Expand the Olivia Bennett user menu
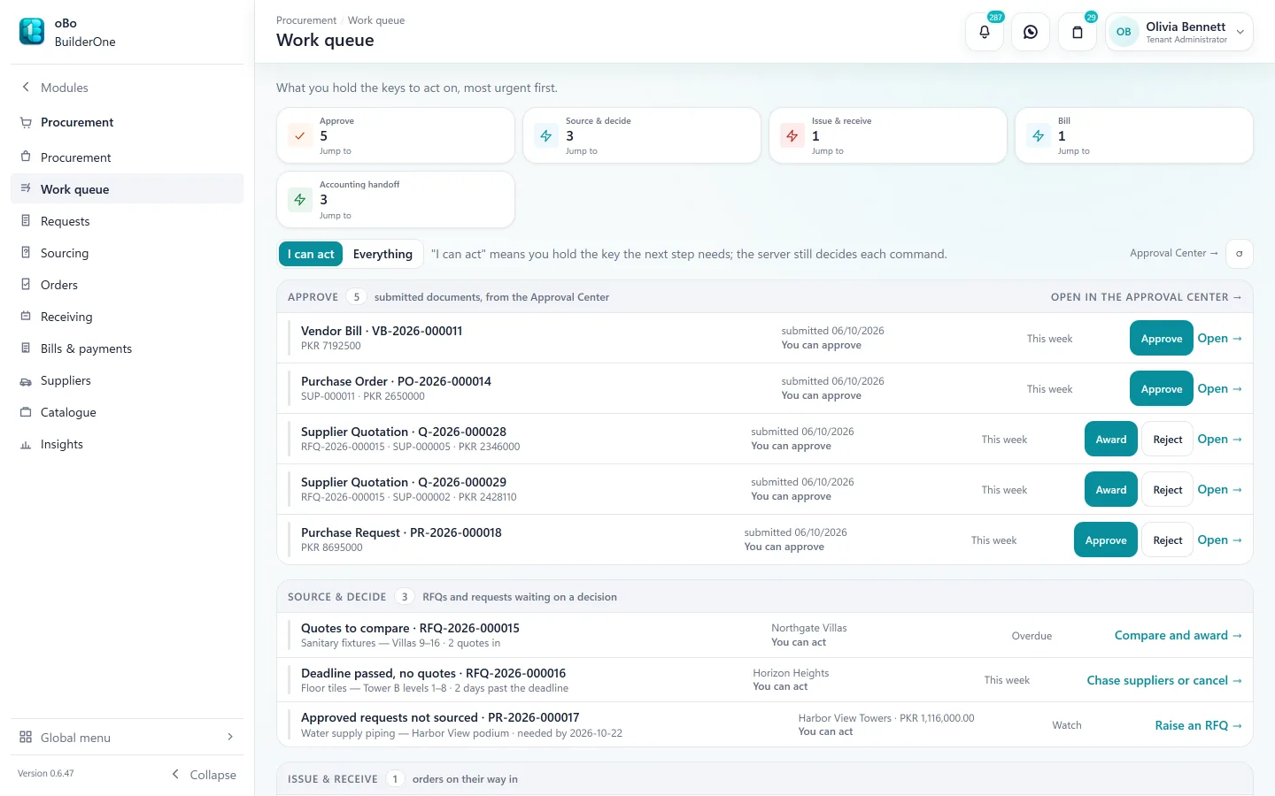Image resolution: width=1275 pixels, height=796 pixels. [1179, 32]
